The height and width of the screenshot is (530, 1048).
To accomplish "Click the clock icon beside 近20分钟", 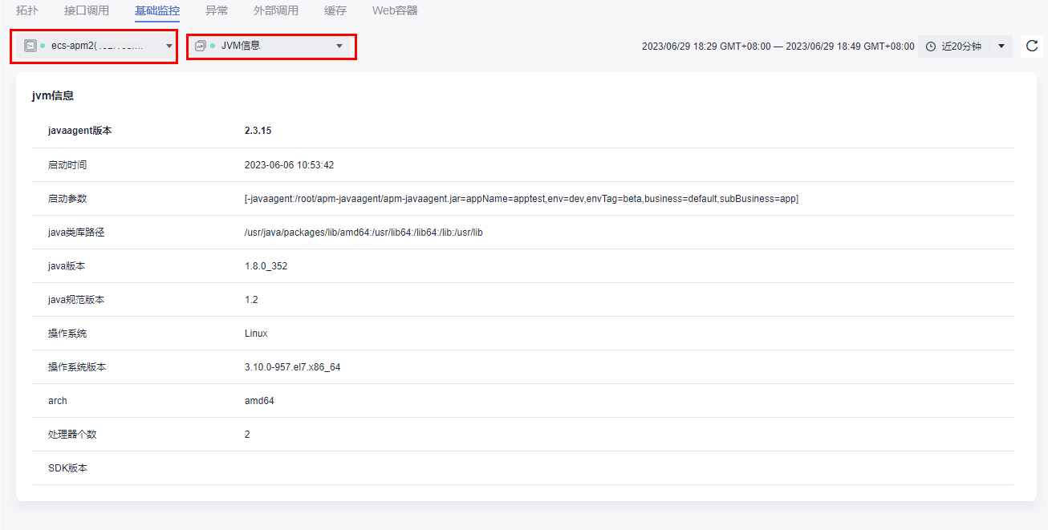I will click(931, 47).
